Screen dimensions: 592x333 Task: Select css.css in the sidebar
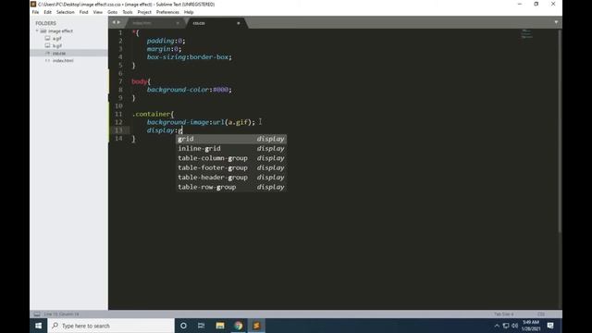[59, 54]
